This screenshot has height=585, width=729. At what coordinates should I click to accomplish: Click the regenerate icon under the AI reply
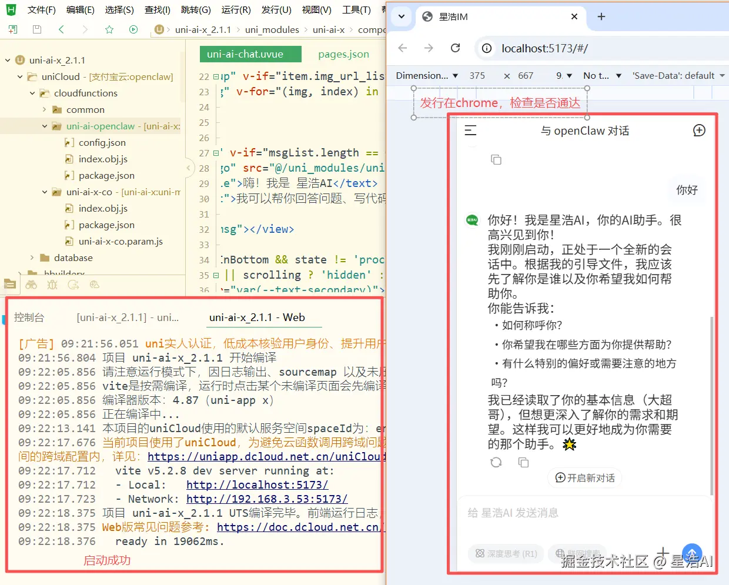tap(496, 463)
